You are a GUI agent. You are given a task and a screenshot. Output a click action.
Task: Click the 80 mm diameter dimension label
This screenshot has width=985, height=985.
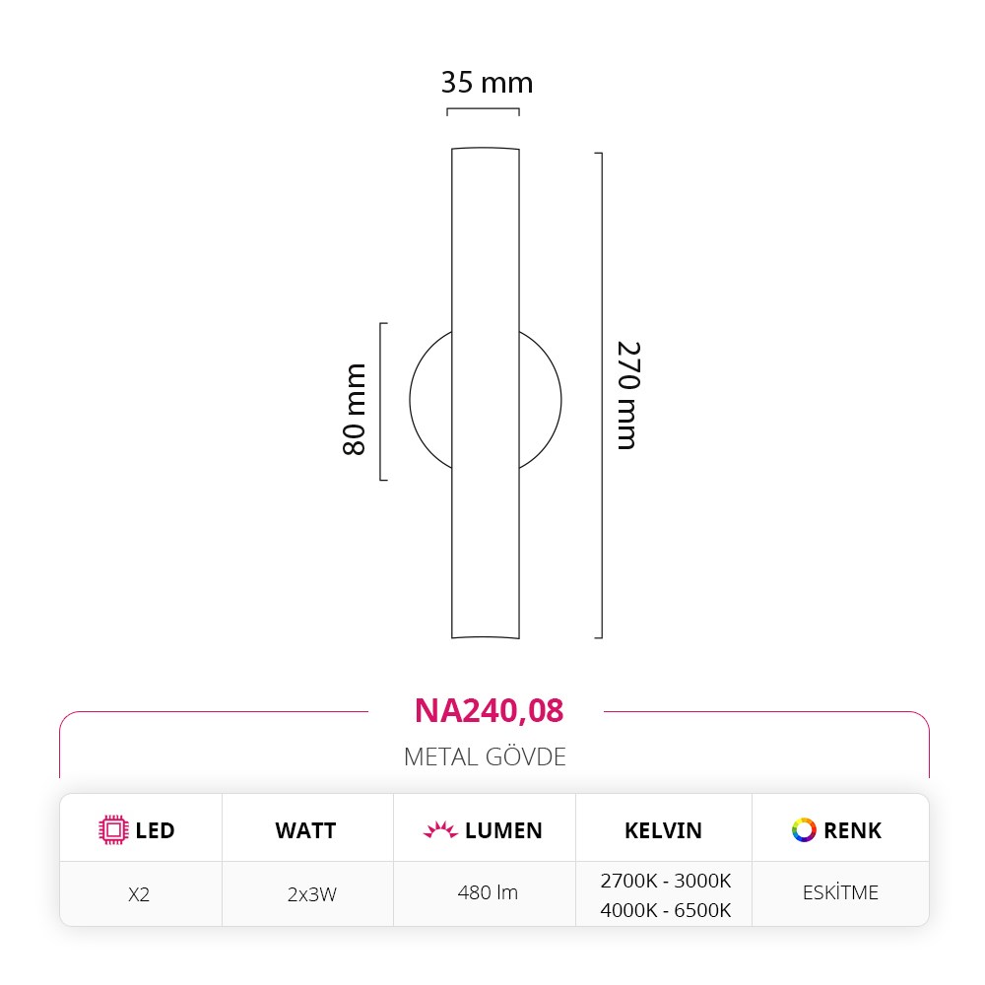pyautogui.click(x=355, y=409)
